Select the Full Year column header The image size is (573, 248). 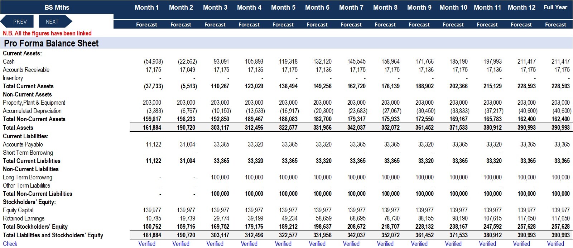click(555, 8)
